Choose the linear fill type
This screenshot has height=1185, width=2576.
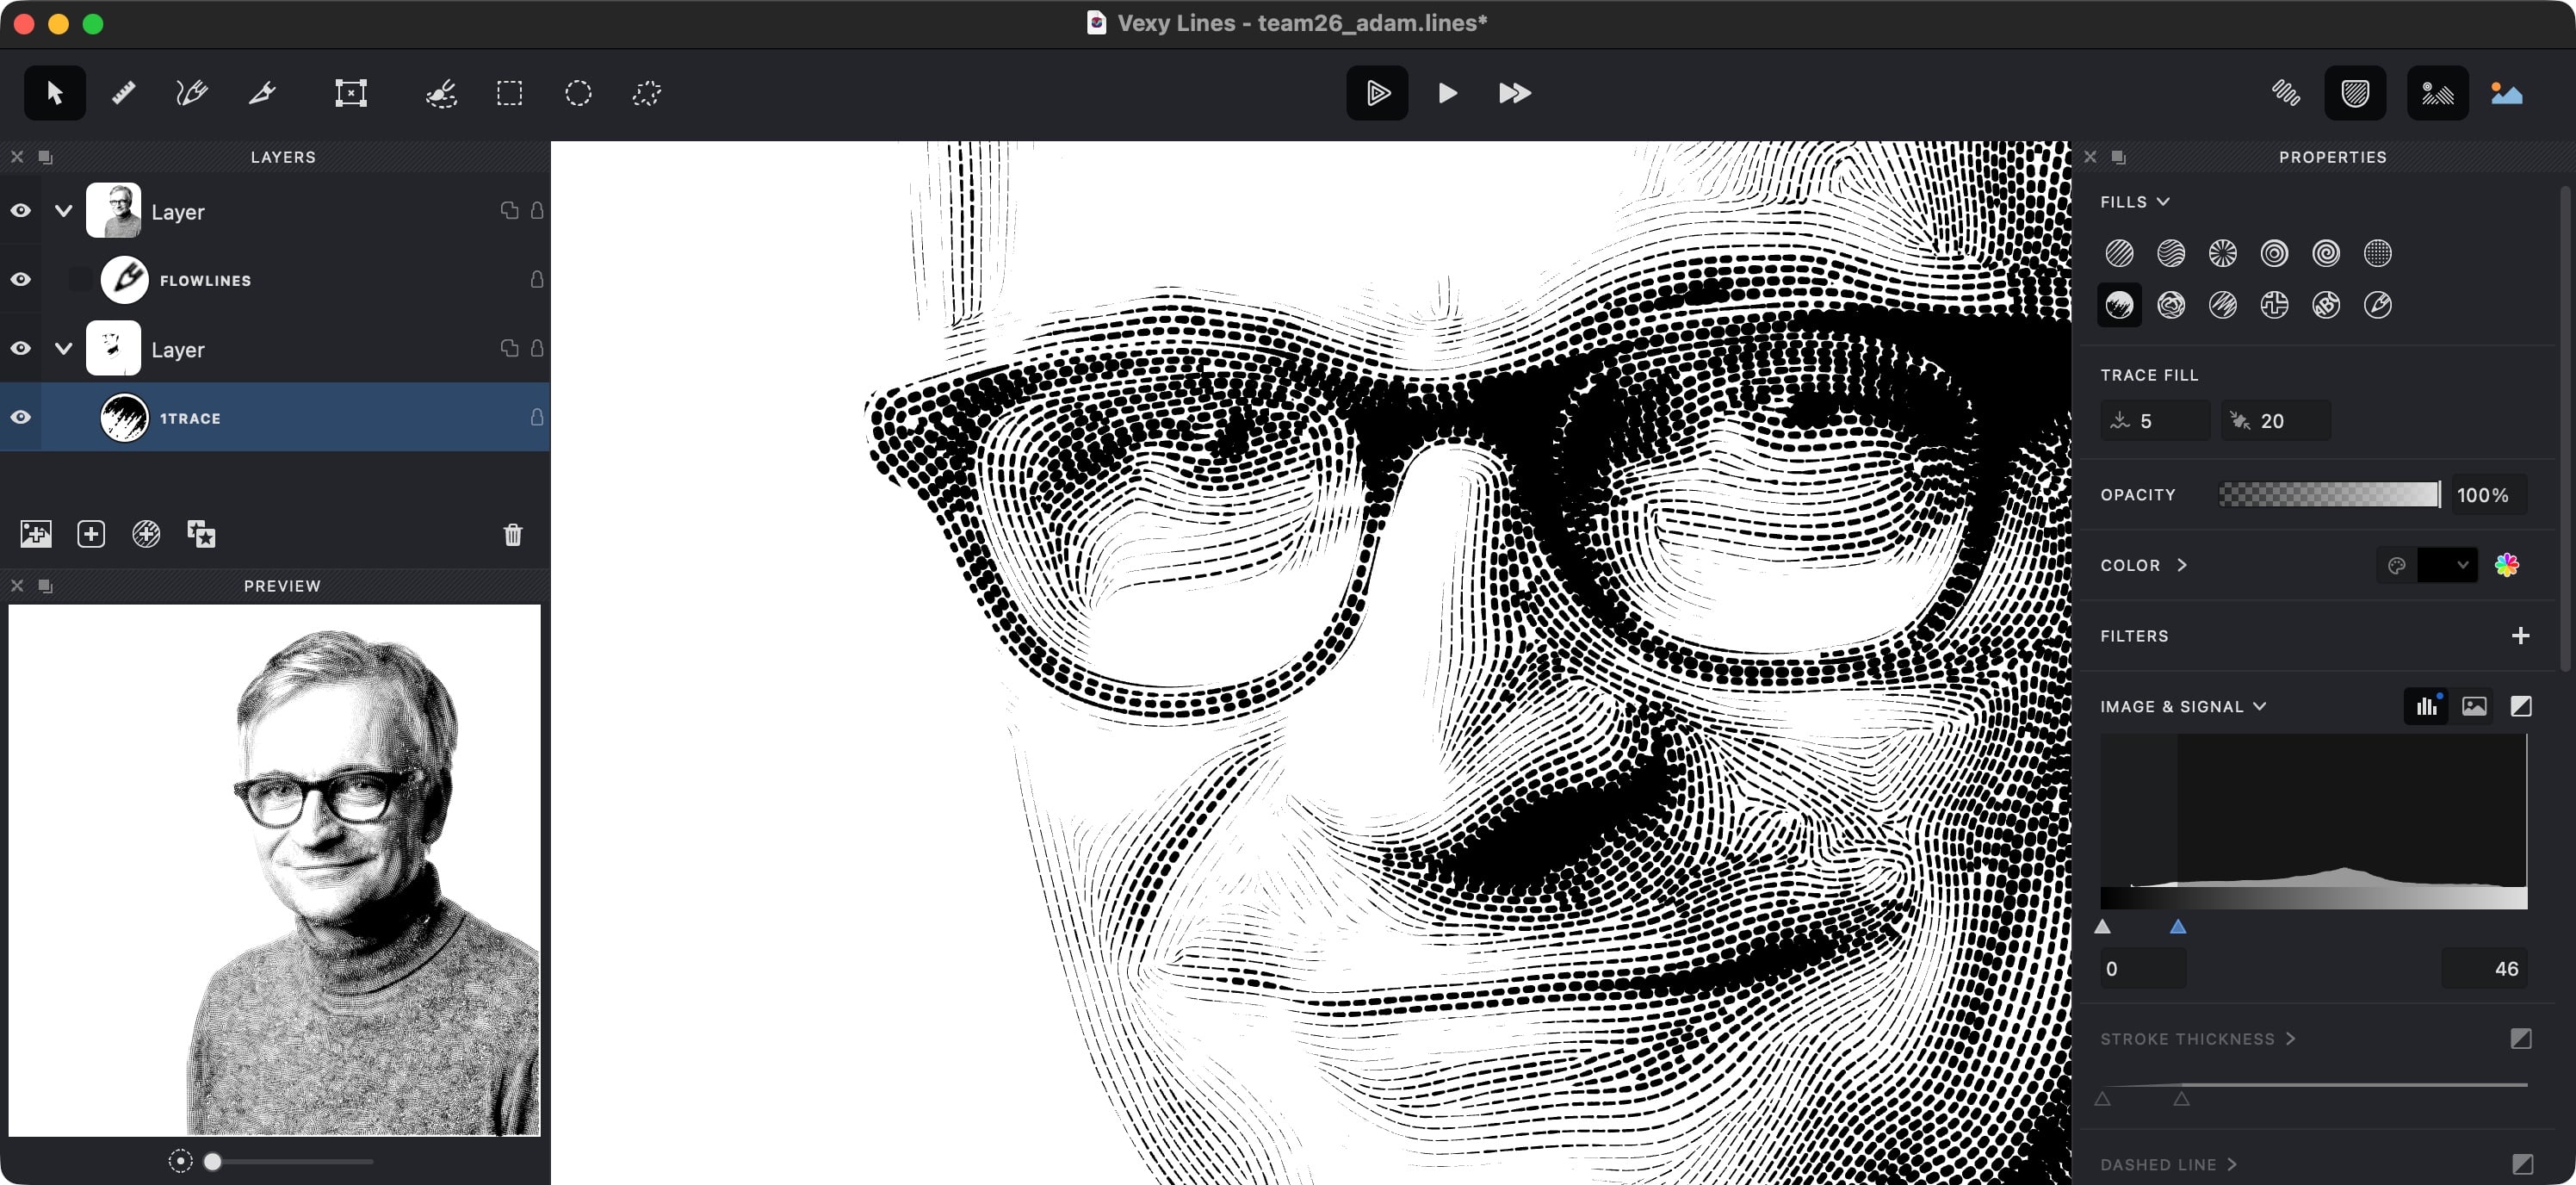2119,253
